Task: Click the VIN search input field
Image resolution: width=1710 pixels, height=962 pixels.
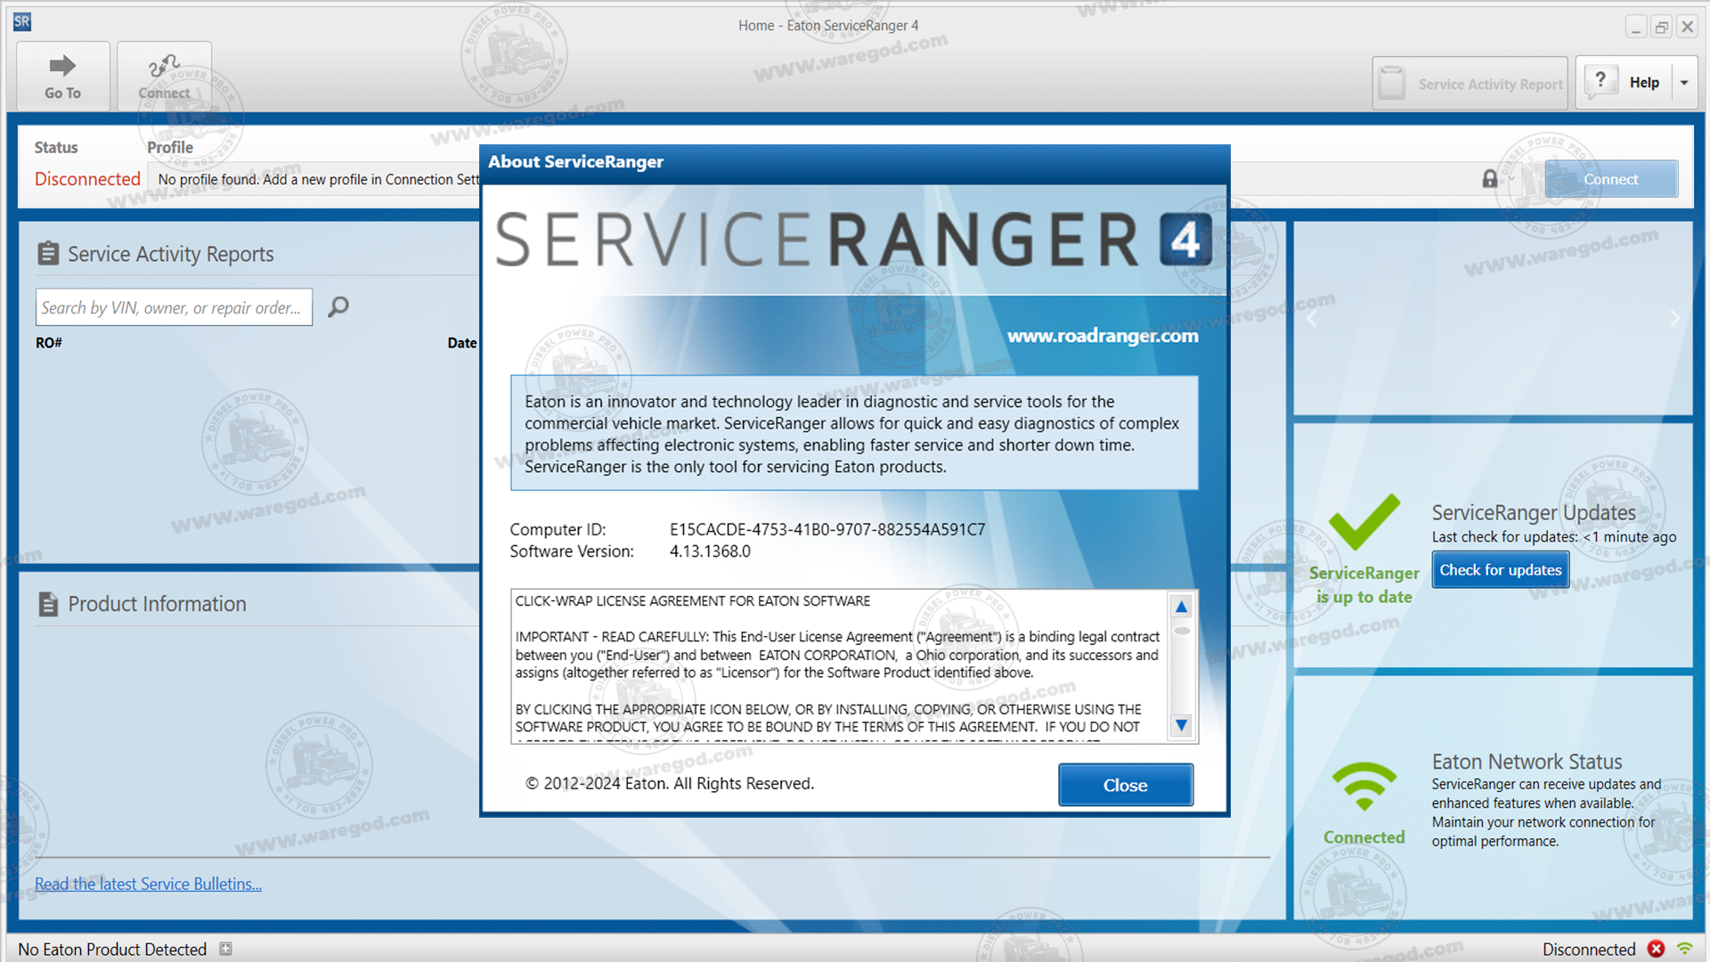Action: tap(174, 307)
